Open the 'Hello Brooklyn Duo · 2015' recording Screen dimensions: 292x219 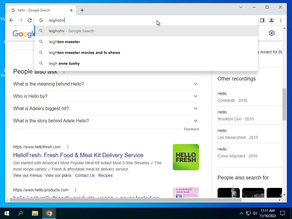click(x=250, y=115)
